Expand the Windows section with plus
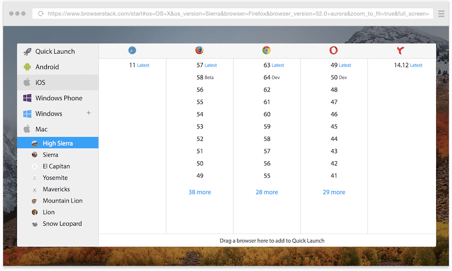452x271 pixels. pyautogui.click(x=89, y=113)
